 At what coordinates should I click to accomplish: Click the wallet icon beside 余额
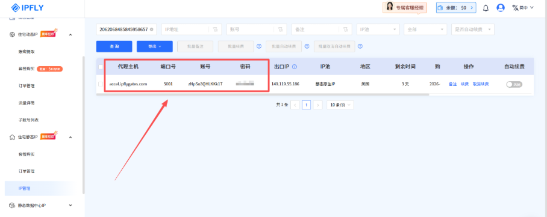(440, 8)
